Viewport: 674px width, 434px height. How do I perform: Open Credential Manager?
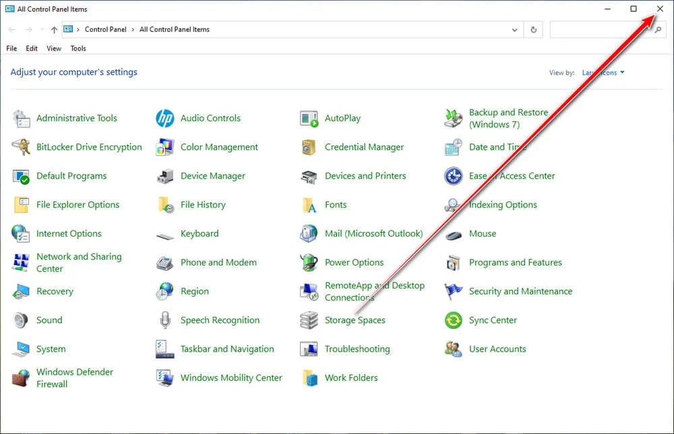pyautogui.click(x=365, y=147)
